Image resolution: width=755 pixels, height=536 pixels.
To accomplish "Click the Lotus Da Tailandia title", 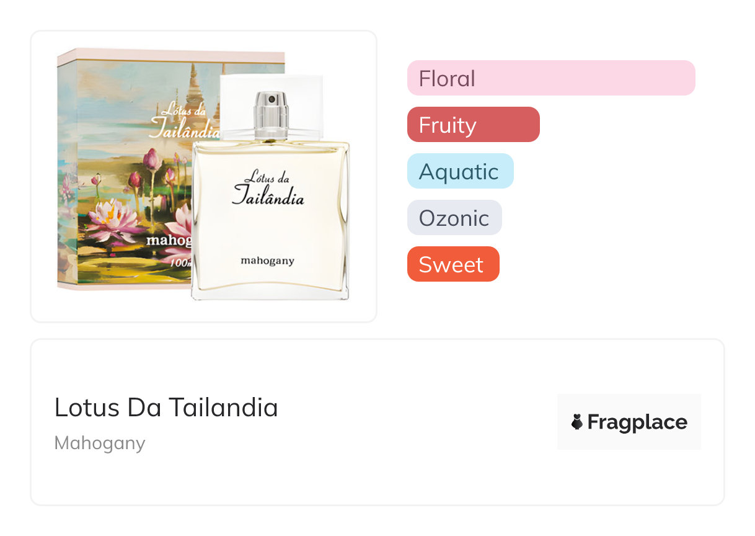I will [166, 408].
